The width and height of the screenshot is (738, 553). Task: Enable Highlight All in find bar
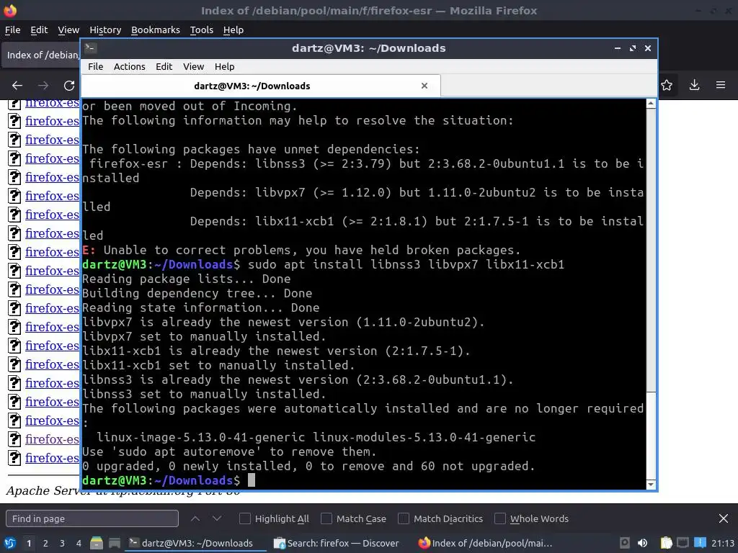(245, 518)
